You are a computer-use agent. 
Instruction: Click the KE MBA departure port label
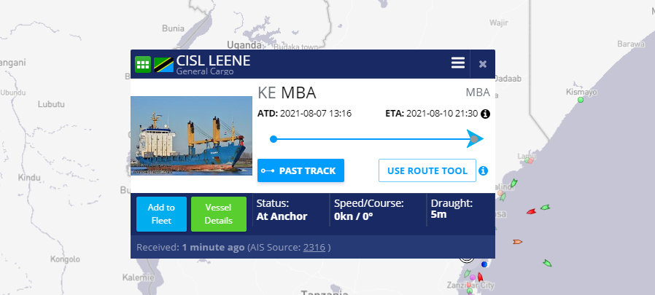pos(287,93)
